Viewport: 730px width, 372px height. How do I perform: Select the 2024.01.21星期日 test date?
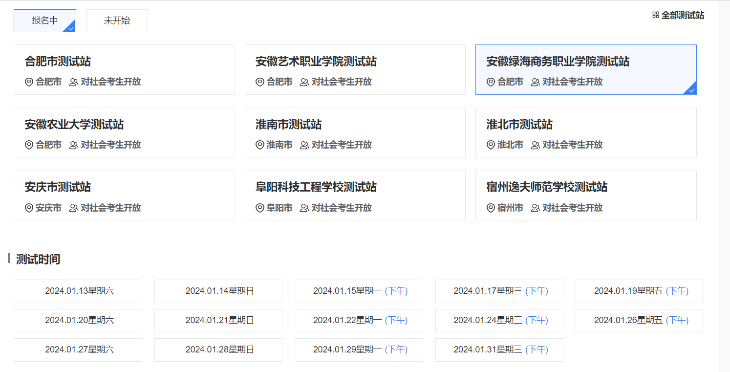tap(218, 321)
